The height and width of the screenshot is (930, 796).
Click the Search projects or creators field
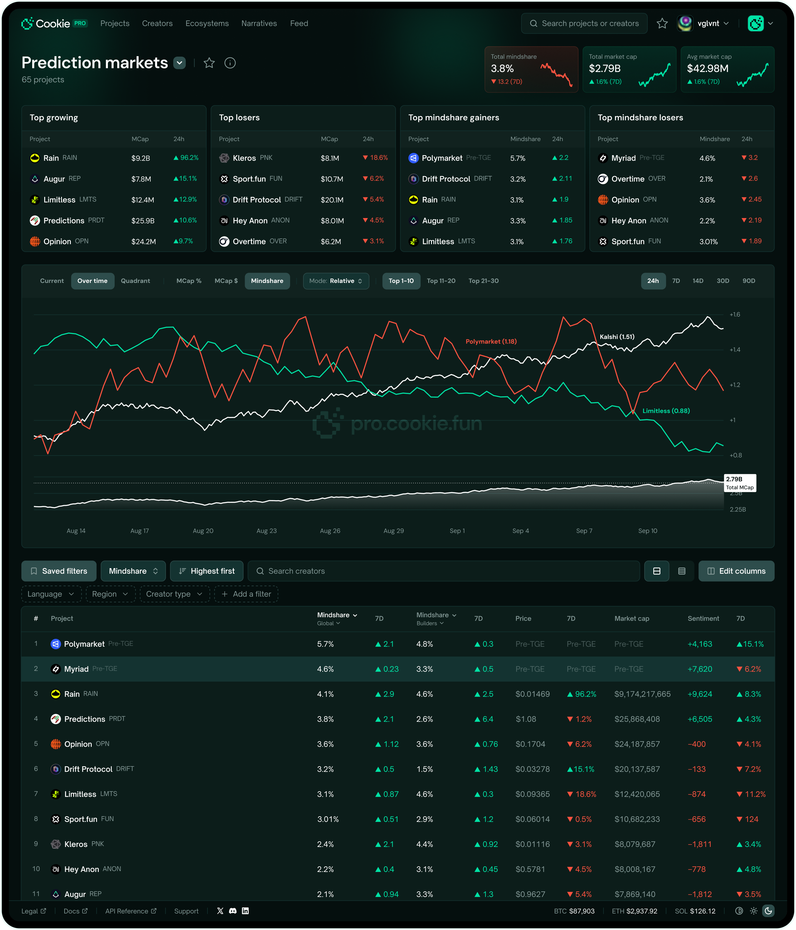click(584, 23)
